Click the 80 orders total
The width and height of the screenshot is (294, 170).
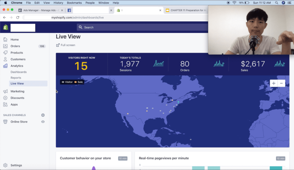(185, 64)
